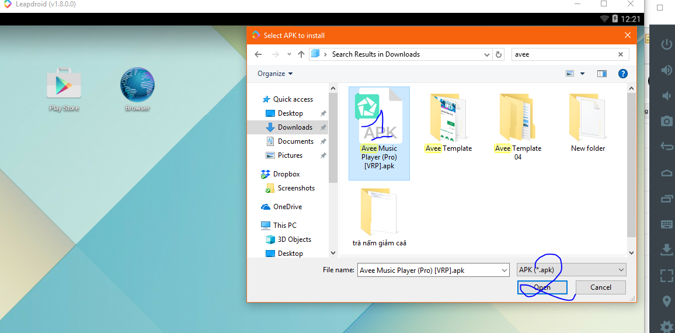
Task: Click the change view icon
Action: click(570, 74)
